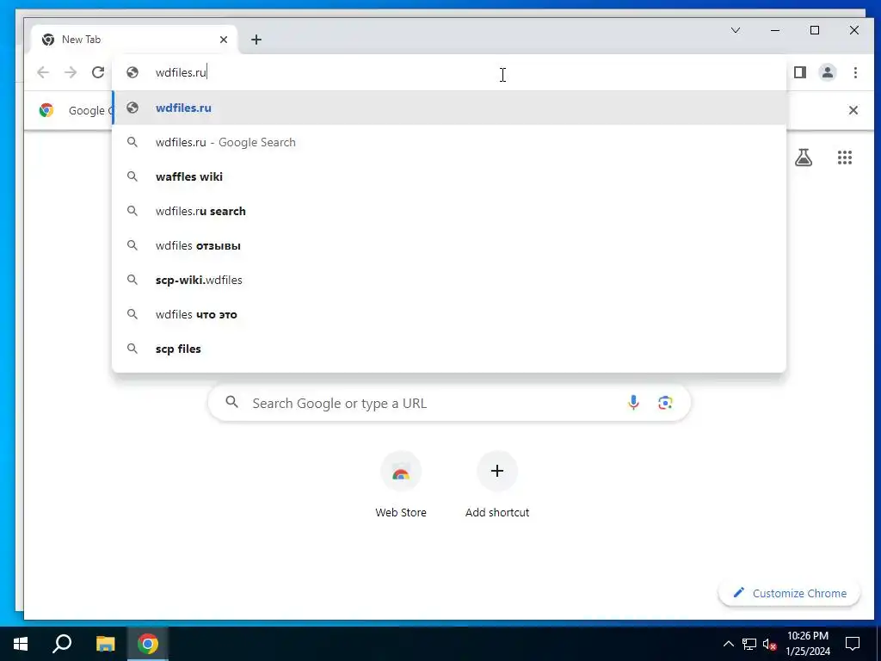Show hidden system tray icons
The image size is (881, 661).
tap(728, 644)
